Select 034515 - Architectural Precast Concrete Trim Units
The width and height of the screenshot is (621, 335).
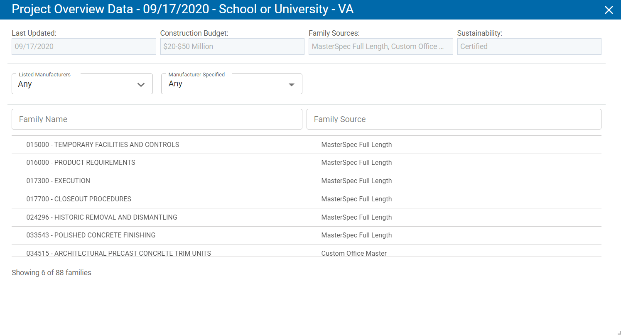(x=118, y=253)
